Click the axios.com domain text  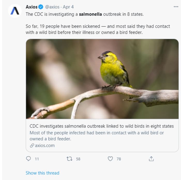click(x=45, y=145)
